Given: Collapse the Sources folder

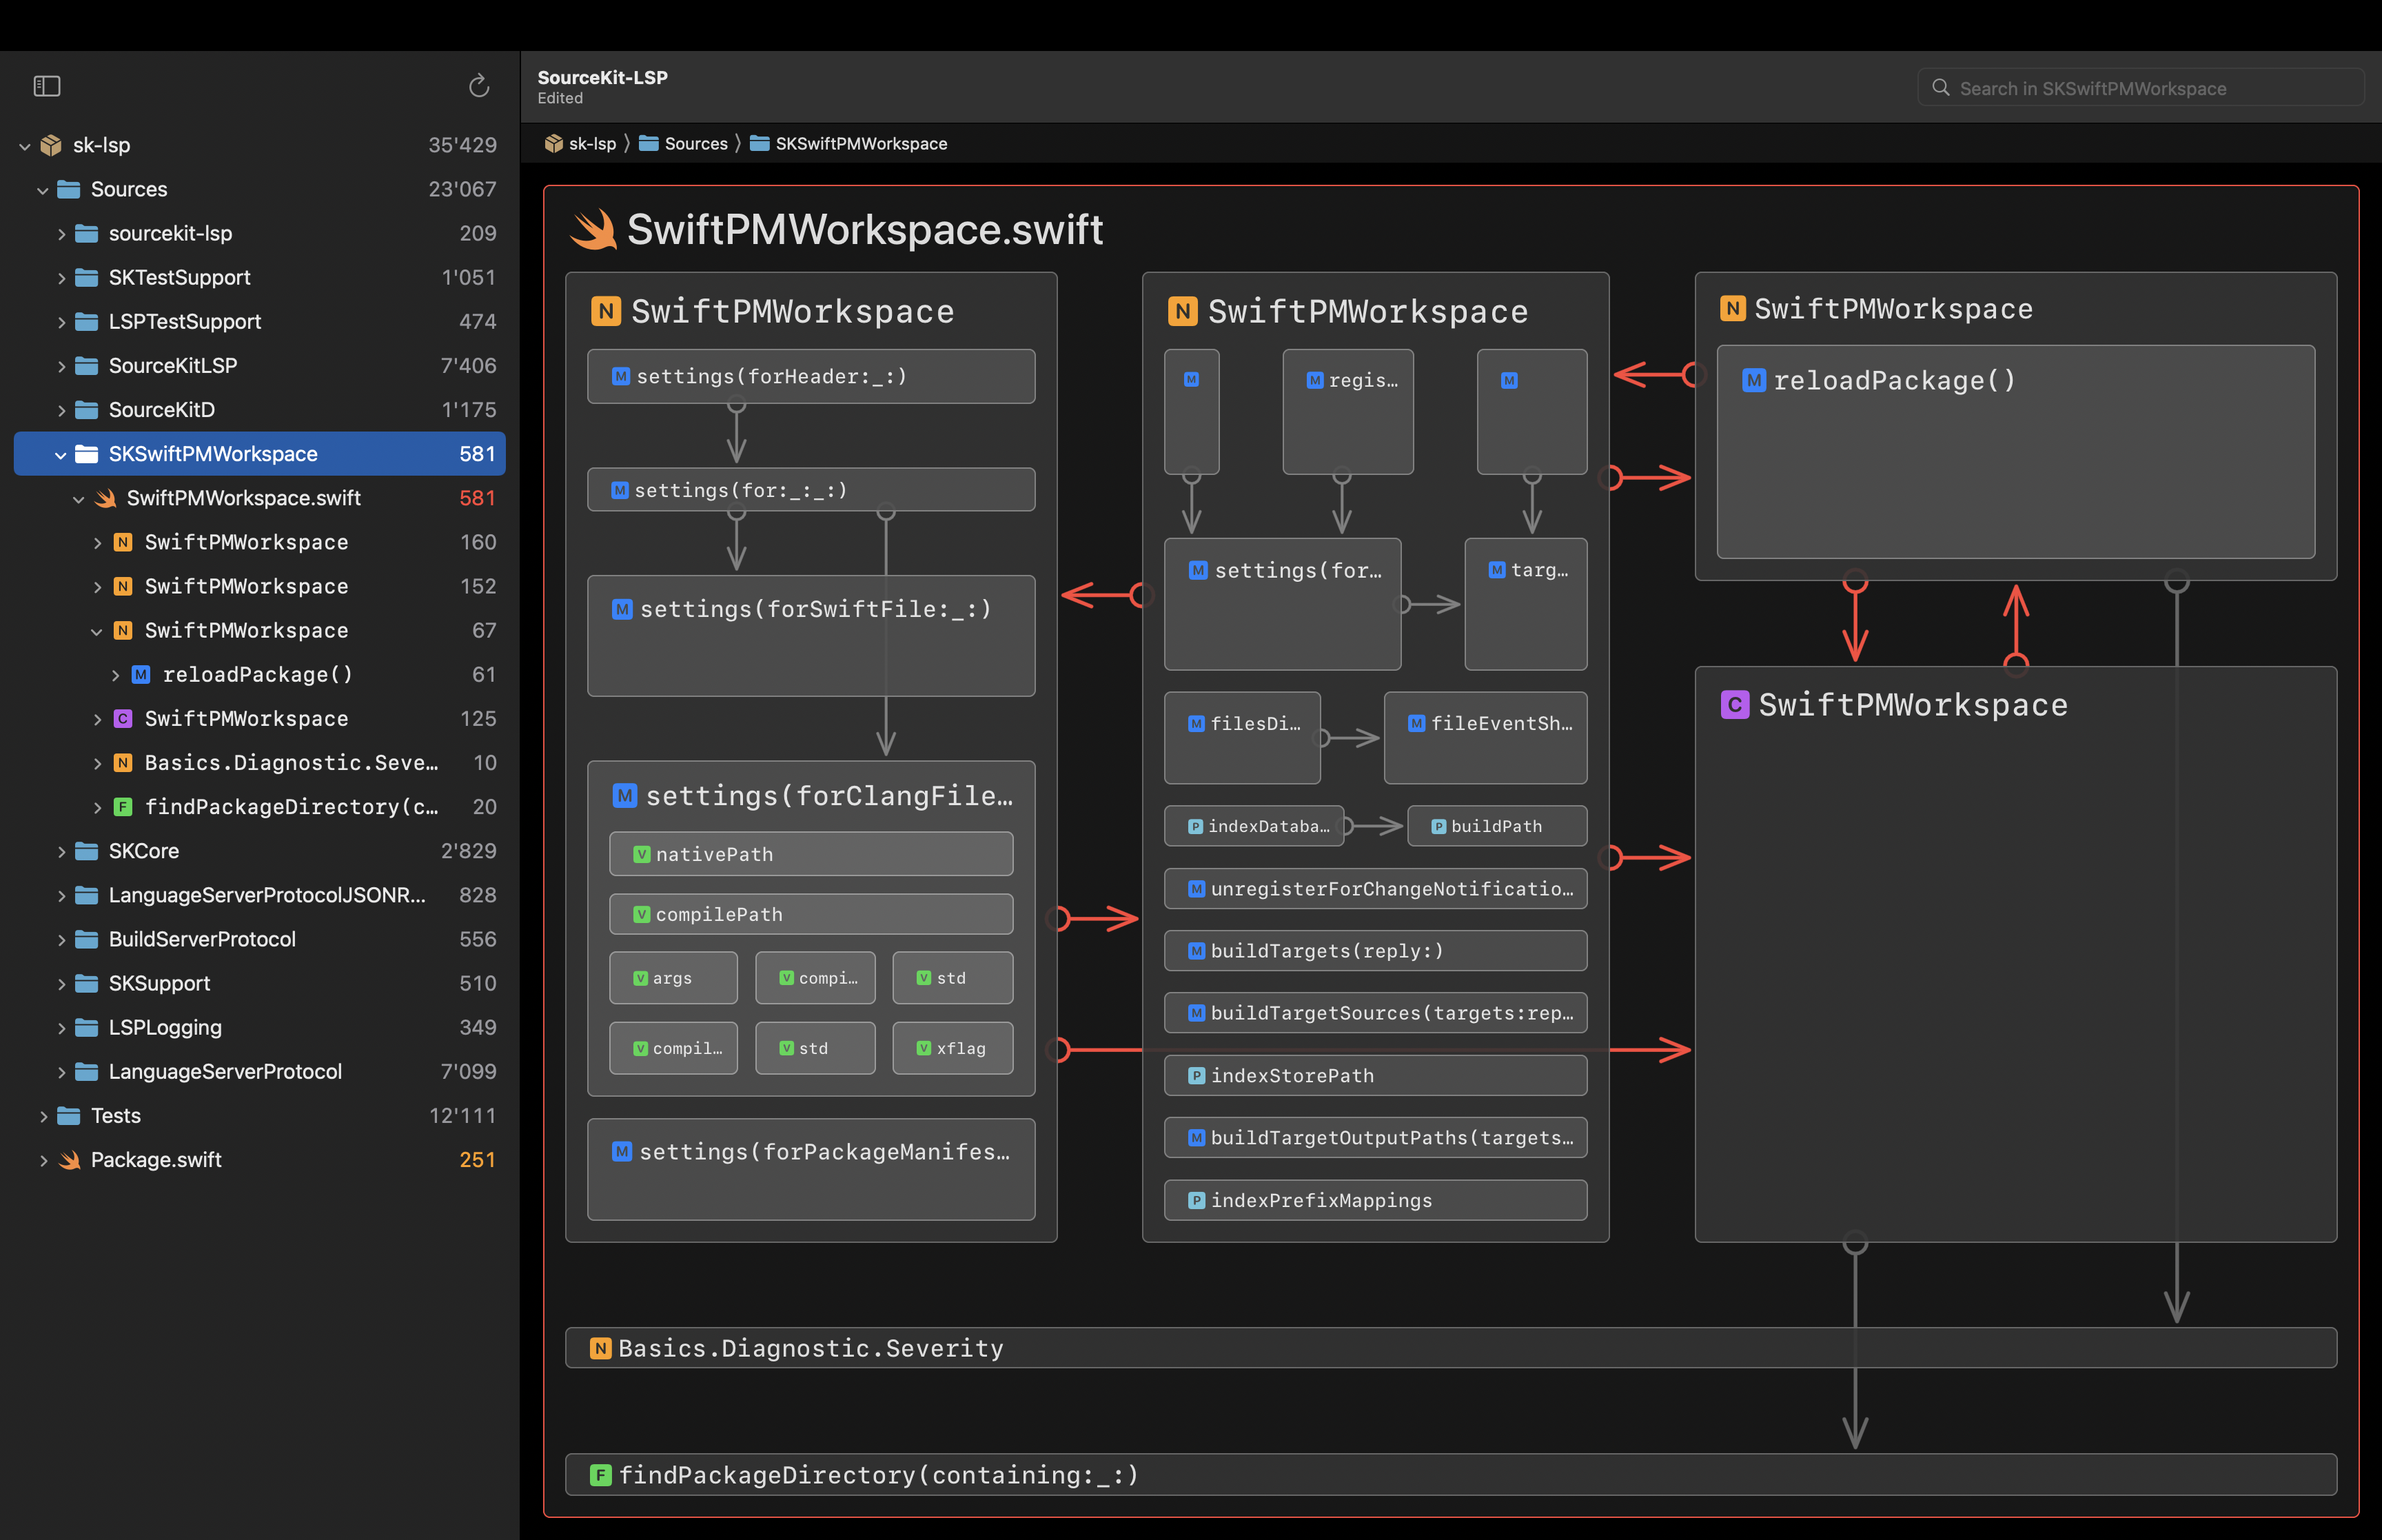Looking at the screenshot, I should point(43,190).
